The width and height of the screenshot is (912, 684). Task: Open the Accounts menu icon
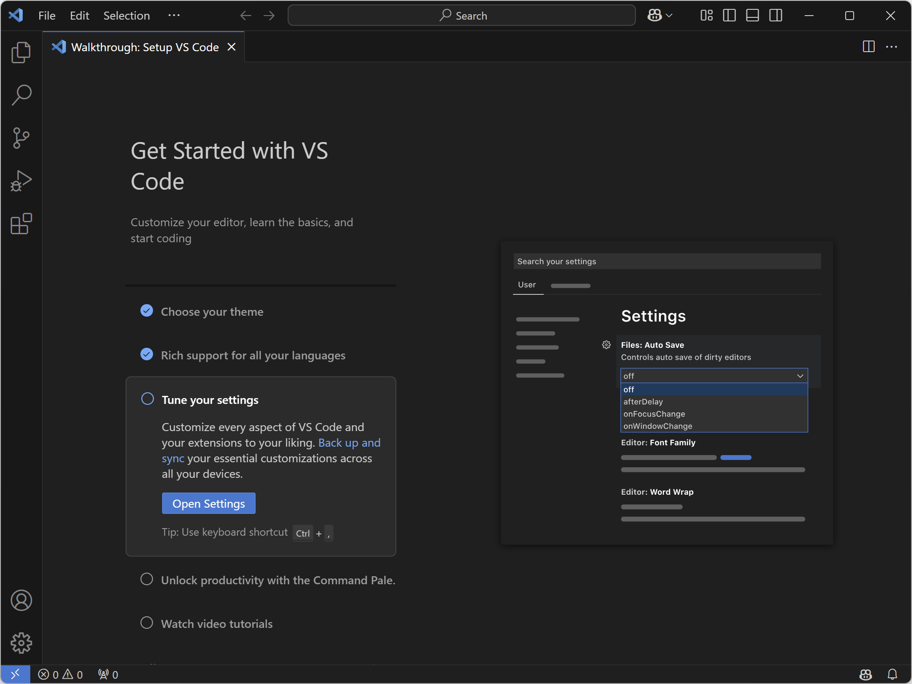point(21,600)
